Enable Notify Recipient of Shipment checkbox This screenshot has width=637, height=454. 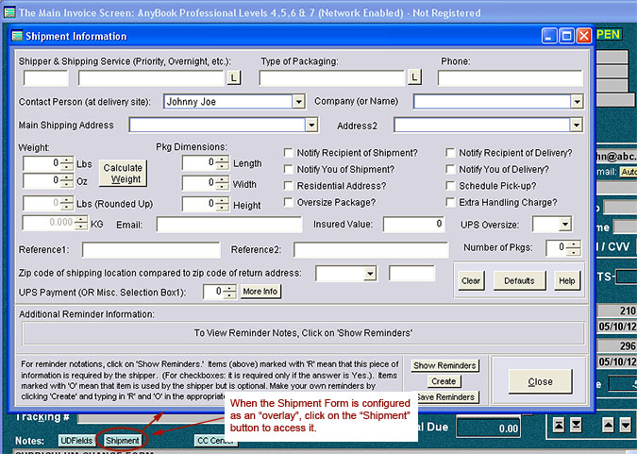[289, 153]
